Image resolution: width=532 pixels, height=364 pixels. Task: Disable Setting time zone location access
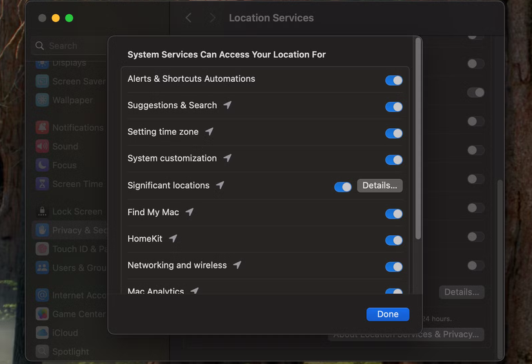[x=393, y=133]
